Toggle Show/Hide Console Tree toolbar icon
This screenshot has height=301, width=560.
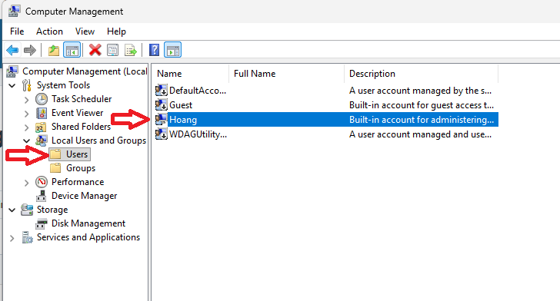(x=72, y=50)
